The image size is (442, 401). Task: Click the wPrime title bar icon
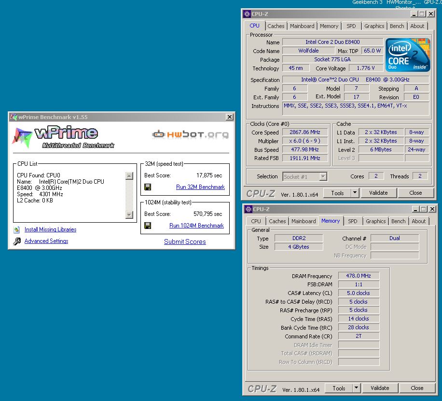(x=13, y=117)
